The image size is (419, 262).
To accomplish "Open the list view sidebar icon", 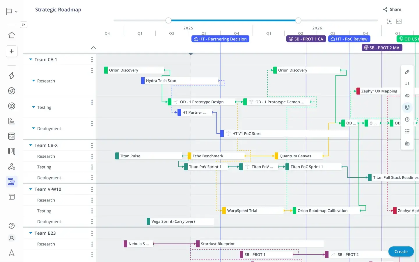I will pyautogui.click(x=12, y=136).
